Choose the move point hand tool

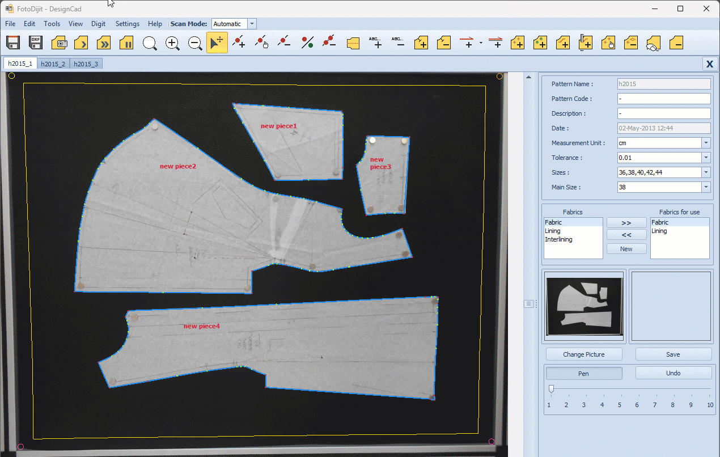click(262, 43)
